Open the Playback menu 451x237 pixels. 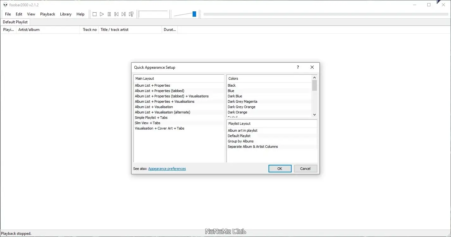point(47,14)
